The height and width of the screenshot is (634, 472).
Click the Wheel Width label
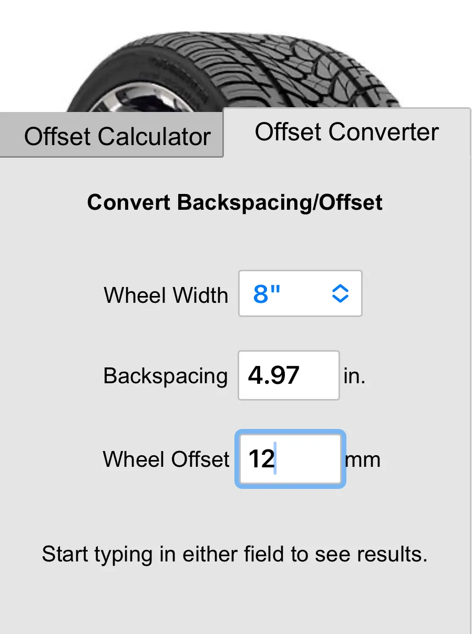point(166,294)
